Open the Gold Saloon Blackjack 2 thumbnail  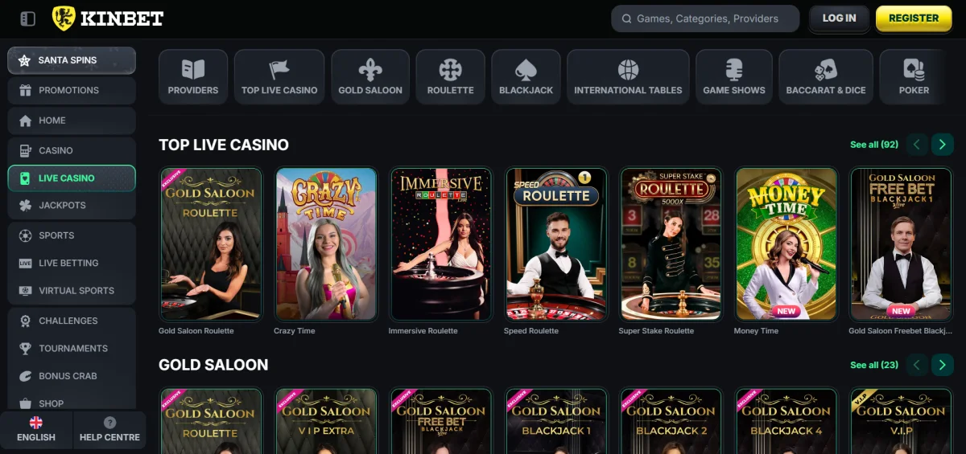click(x=671, y=421)
